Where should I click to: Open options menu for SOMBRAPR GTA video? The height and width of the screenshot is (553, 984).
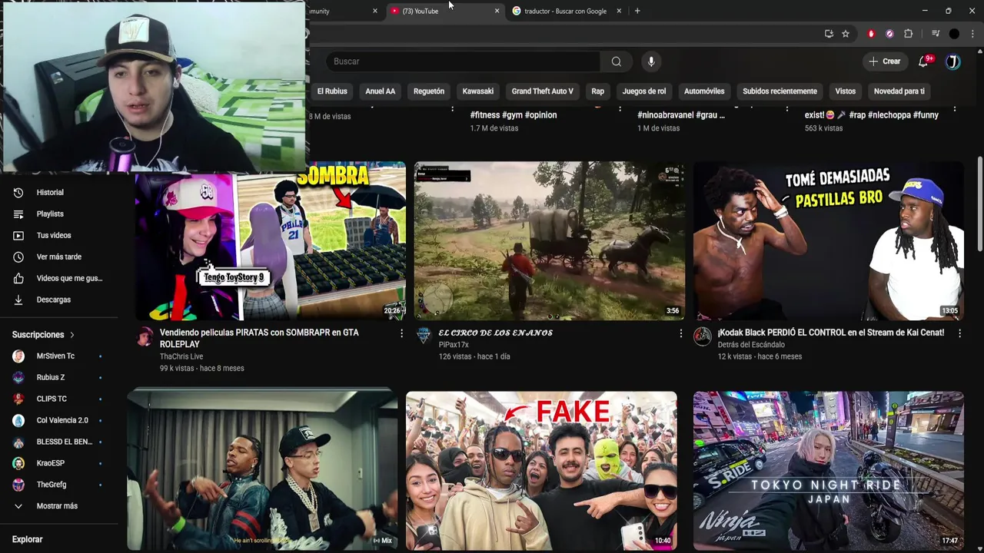pyautogui.click(x=401, y=333)
